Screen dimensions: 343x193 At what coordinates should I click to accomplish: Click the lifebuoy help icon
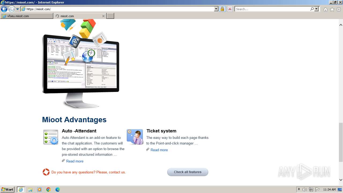(46, 172)
